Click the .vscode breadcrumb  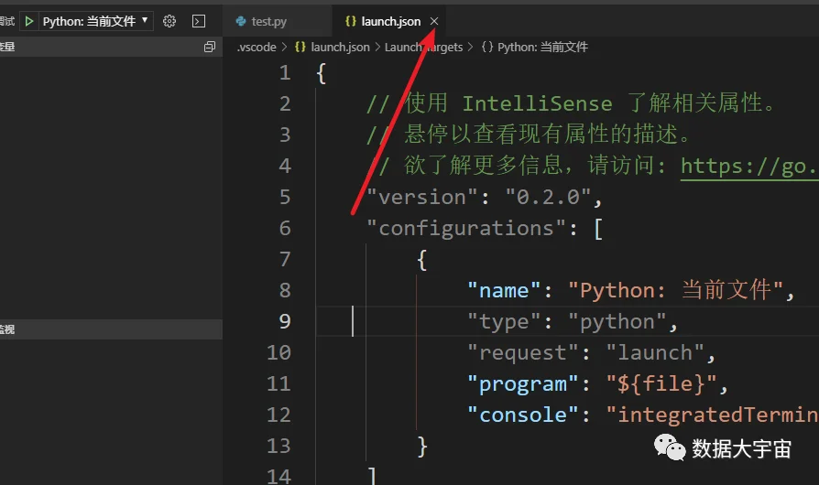pyautogui.click(x=257, y=48)
